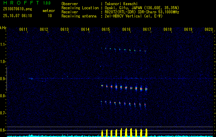Click the 0.6 kHz frequency label
The width and height of the screenshot is (216, 137).
click(x=3, y=130)
